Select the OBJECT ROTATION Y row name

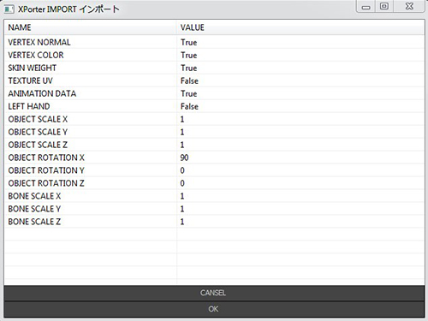(x=46, y=170)
